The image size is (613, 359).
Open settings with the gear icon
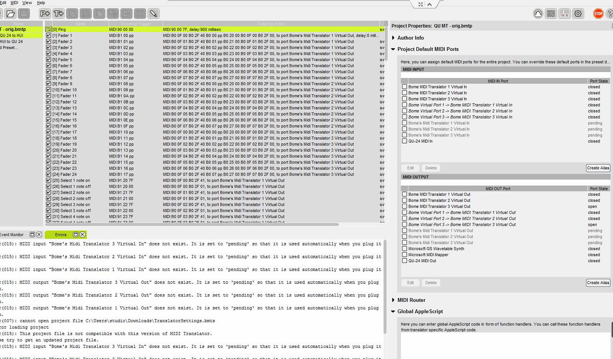click(578, 14)
